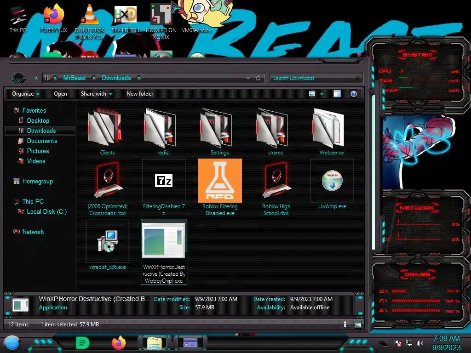Open the Clients folder
Screen dimensions: 471x353
(x=107, y=131)
